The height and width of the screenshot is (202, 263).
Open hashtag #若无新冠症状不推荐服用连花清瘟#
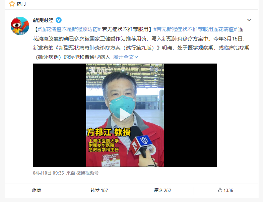coord(195,29)
